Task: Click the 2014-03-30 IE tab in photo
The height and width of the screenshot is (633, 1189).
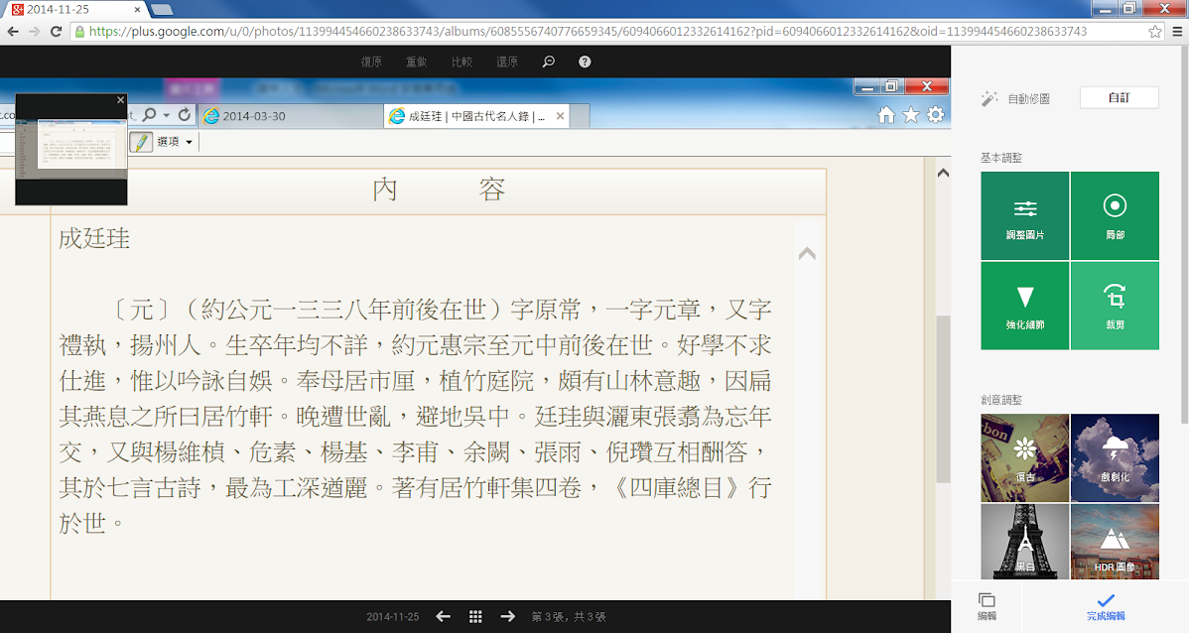Action: (291, 116)
